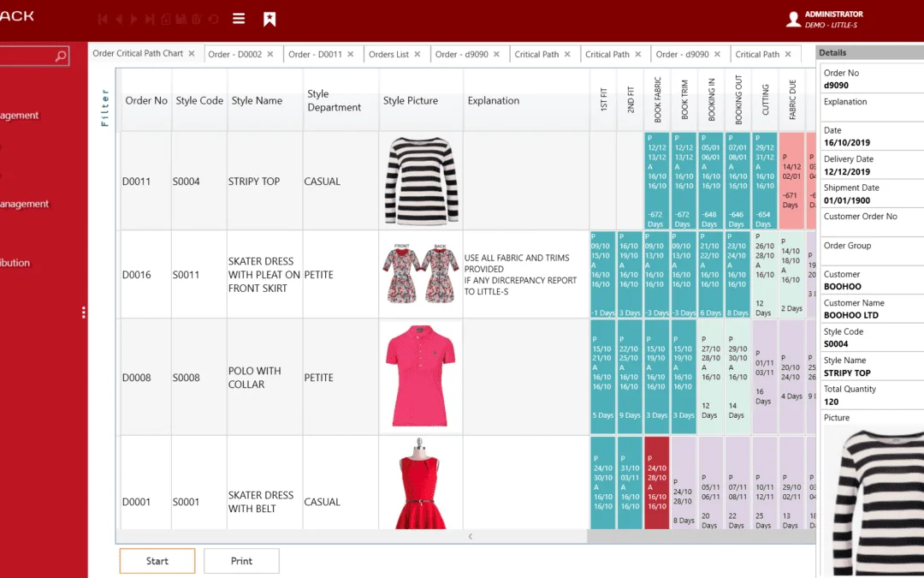Viewport: 924px width, 578px height.
Task: Click the BOOHOO LTD customer name value
Action: click(x=851, y=315)
